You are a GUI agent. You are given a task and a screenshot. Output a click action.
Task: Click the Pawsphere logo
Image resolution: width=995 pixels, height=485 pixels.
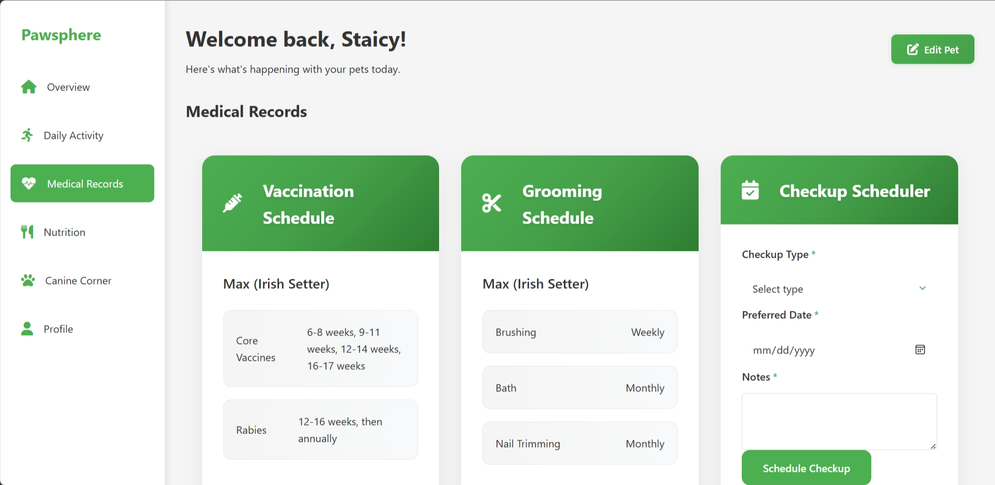click(x=61, y=35)
